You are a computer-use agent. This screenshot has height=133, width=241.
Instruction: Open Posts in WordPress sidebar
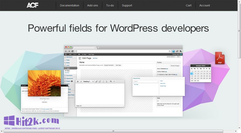point(68,60)
